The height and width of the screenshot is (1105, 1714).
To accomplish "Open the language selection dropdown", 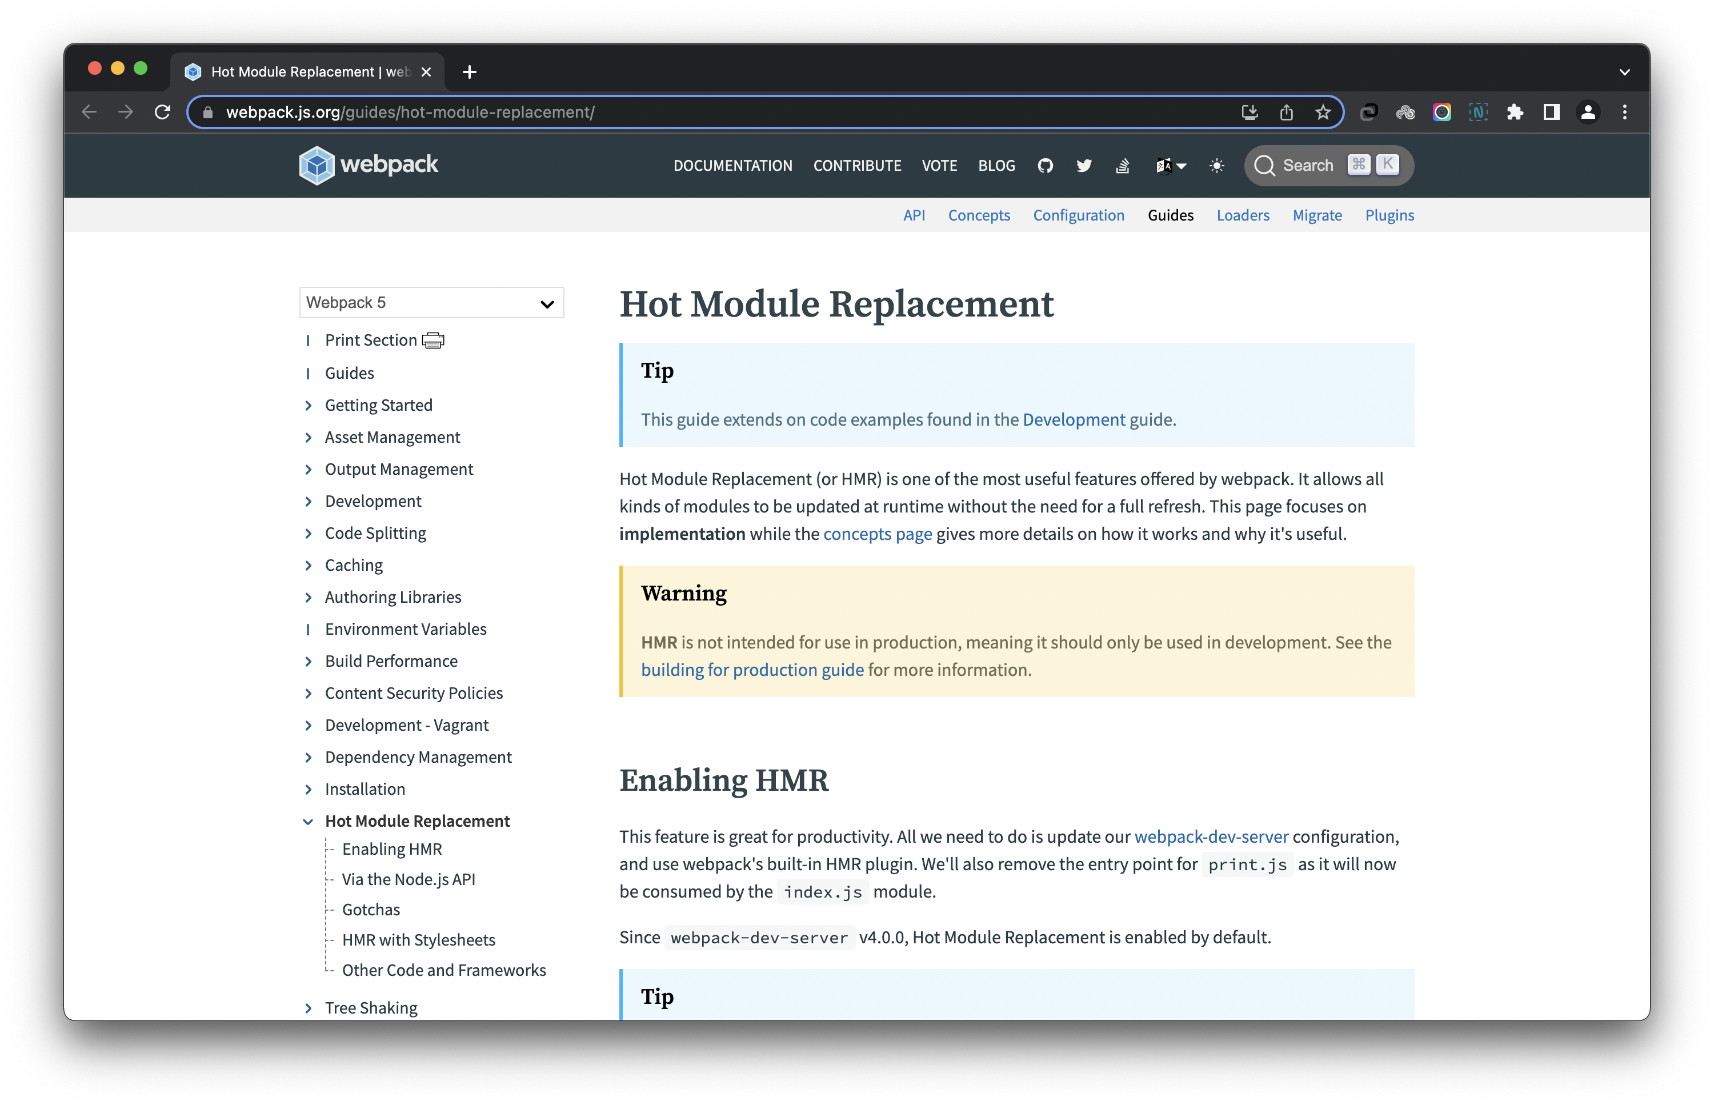I will (x=1170, y=166).
